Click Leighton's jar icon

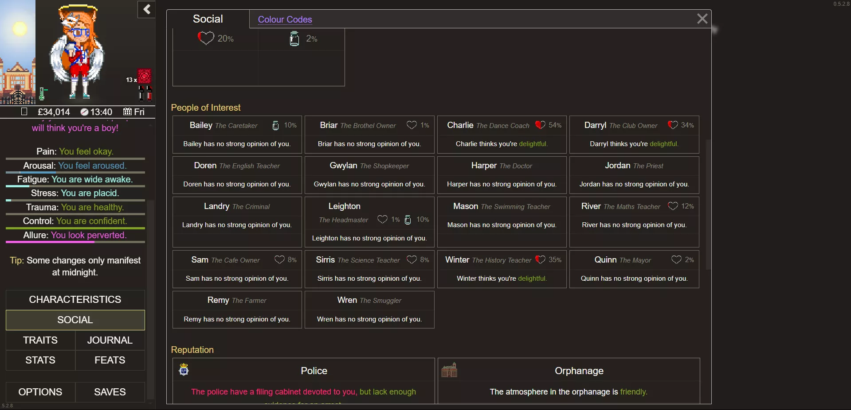click(x=408, y=220)
